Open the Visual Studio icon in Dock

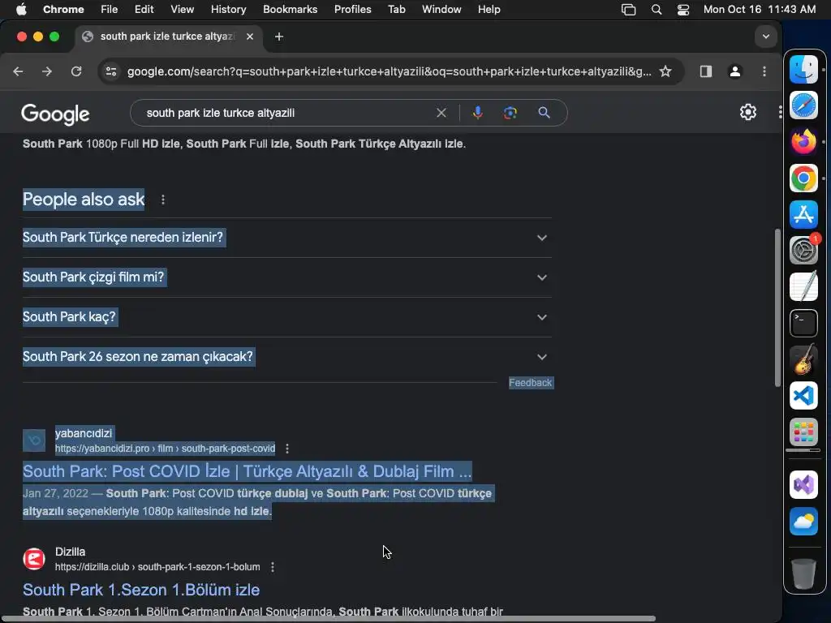pos(803,485)
